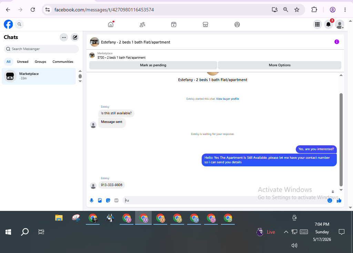Select the Unread chats filter
The image size is (353, 253).
click(23, 61)
